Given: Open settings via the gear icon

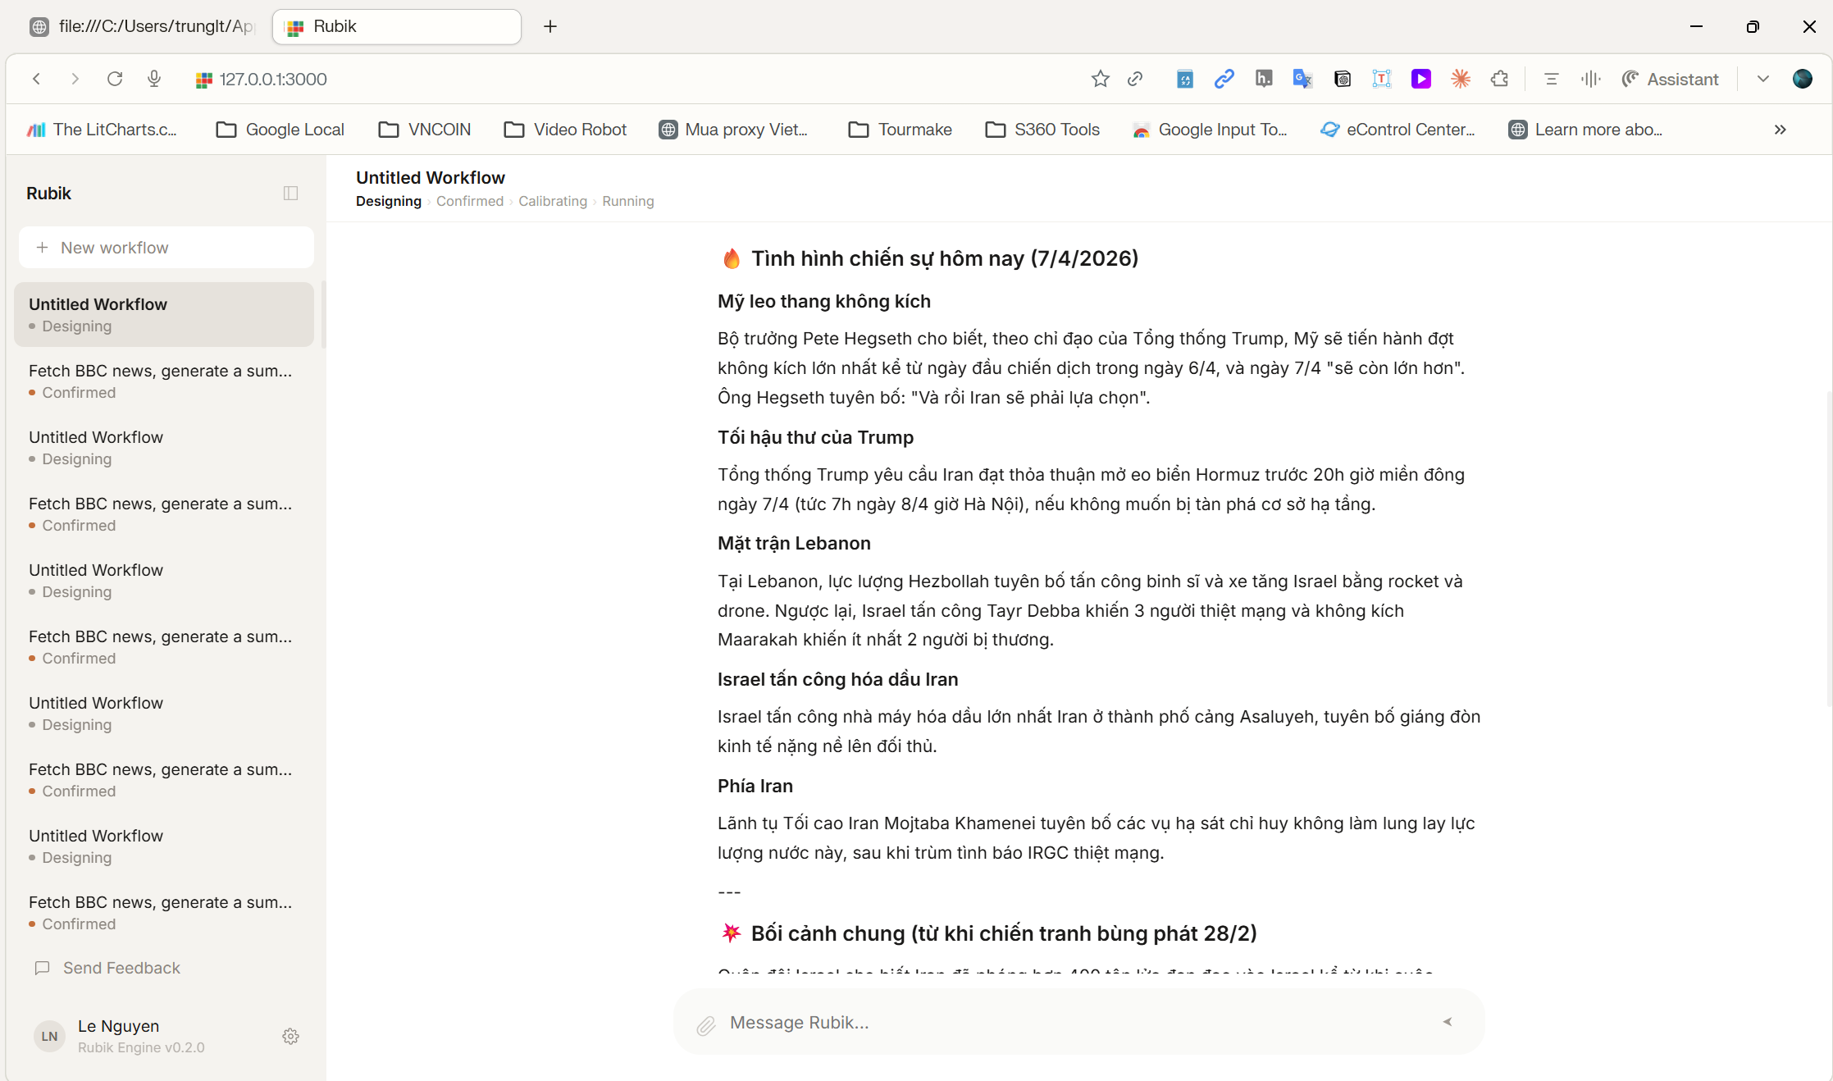Looking at the screenshot, I should (x=290, y=1036).
